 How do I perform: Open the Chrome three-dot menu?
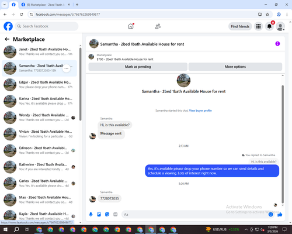[x=287, y=15]
